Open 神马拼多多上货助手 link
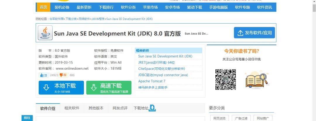This screenshot has height=121, width=316. (x=153, y=87)
